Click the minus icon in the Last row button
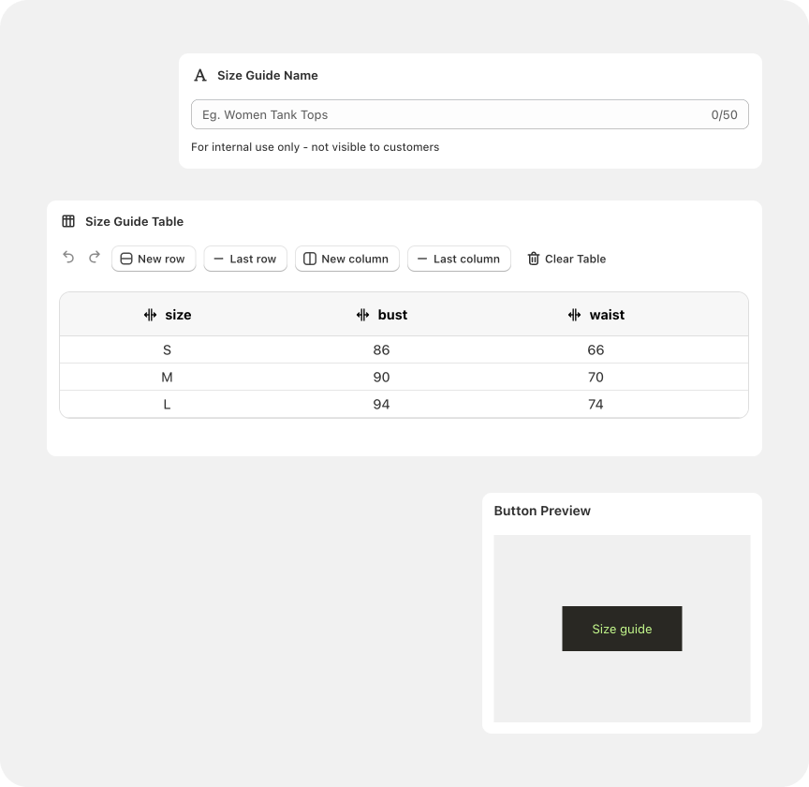Image resolution: width=809 pixels, height=787 pixels. [219, 259]
